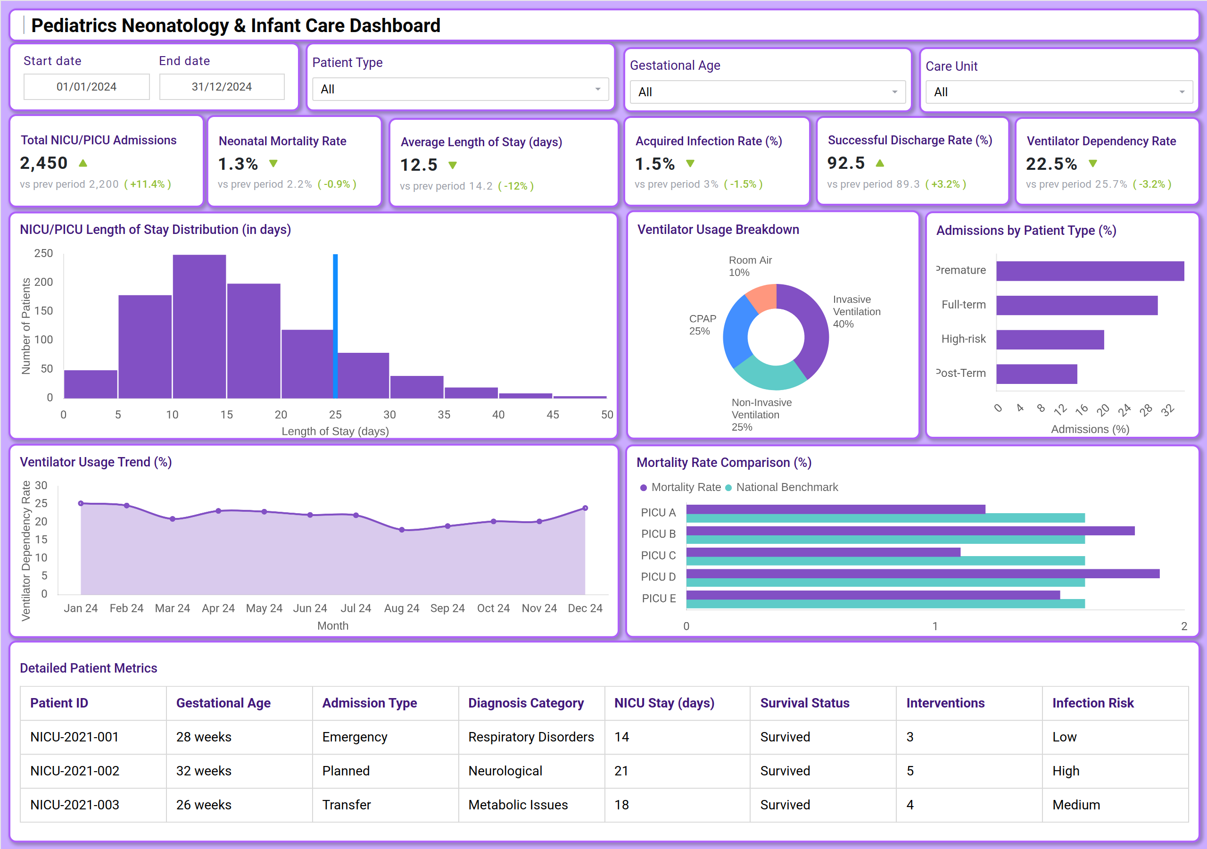This screenshot has height=849, width=1207.
Task: Sort by Patient ID column header
Action: click(x=93, y=703)
